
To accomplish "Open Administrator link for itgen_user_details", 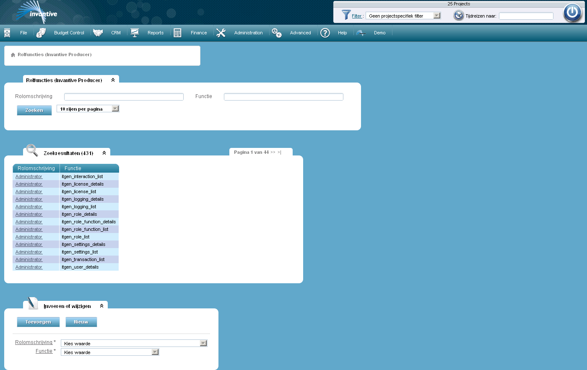I will [x=29, y=267].
